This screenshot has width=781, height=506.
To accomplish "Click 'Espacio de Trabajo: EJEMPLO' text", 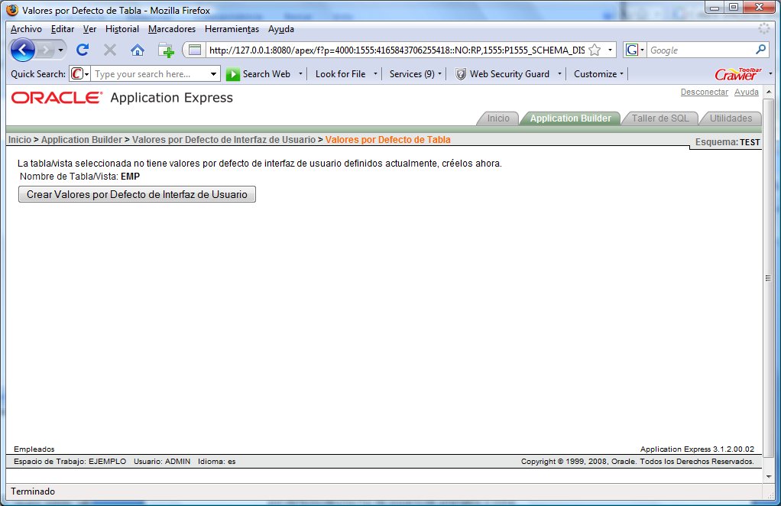I will 70,462.
